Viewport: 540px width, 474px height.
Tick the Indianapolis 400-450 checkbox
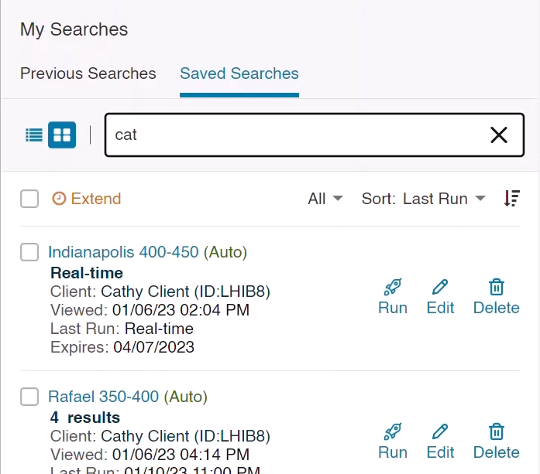(x=29, y=252)
